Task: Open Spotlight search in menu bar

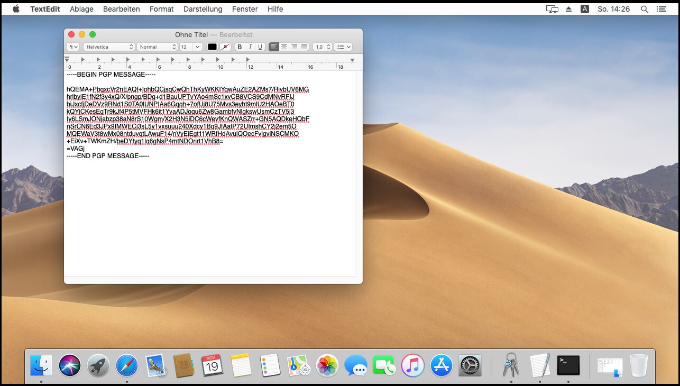Action: click(x=644, y=9)
